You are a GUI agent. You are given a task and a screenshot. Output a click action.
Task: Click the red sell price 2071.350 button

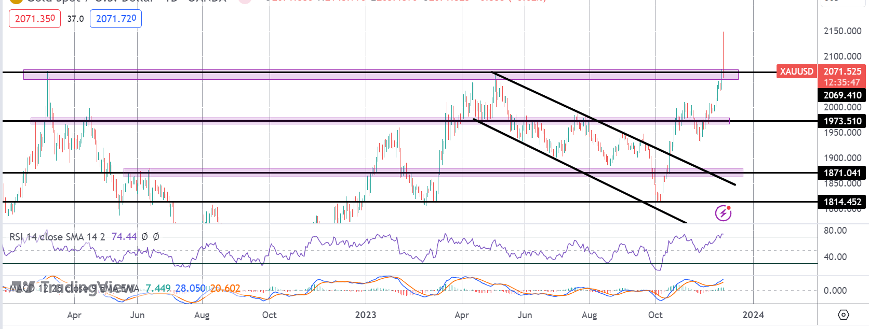(x=35, y=19)
